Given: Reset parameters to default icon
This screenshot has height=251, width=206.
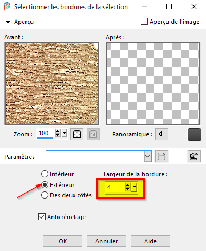Looking at the screenshot, I should click(194, 156).
